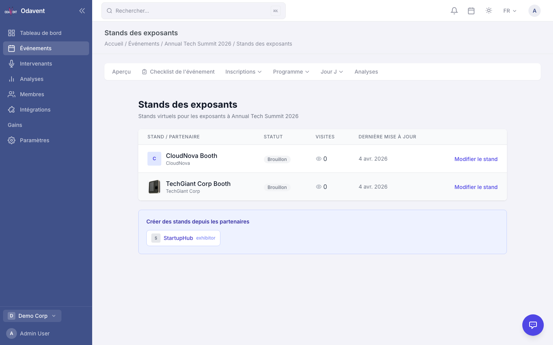553x345 pixels.
Task: Click Accueil in the breadcrumb
Action: pyautogui.click(x=114, y=44)
